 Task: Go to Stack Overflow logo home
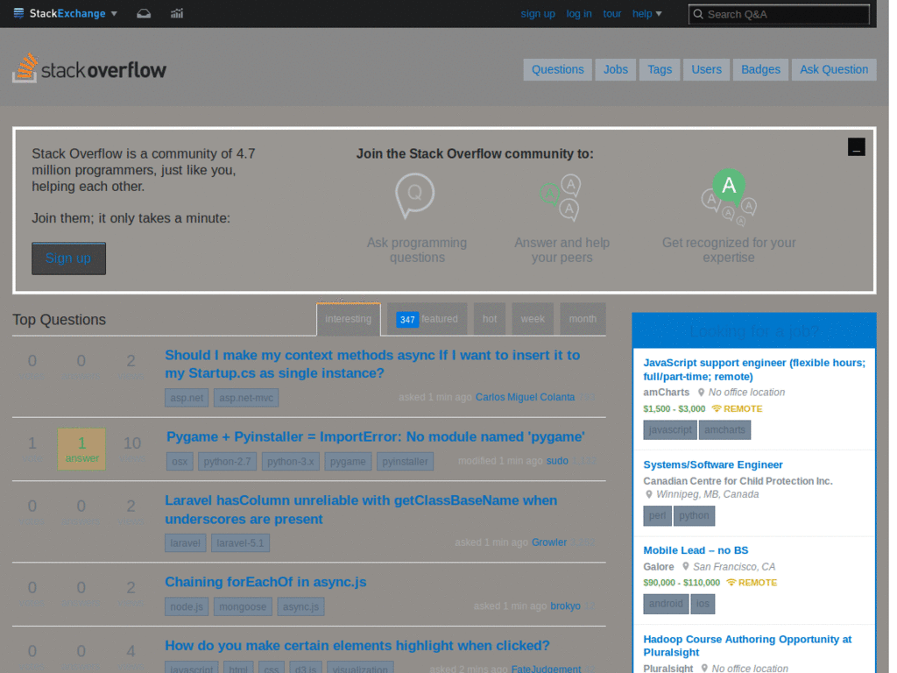90,68
